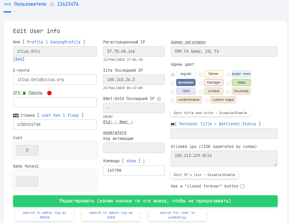This screenshot has width=289, height=223.
Task: Click the Cups value field
Action: (27, 150)
